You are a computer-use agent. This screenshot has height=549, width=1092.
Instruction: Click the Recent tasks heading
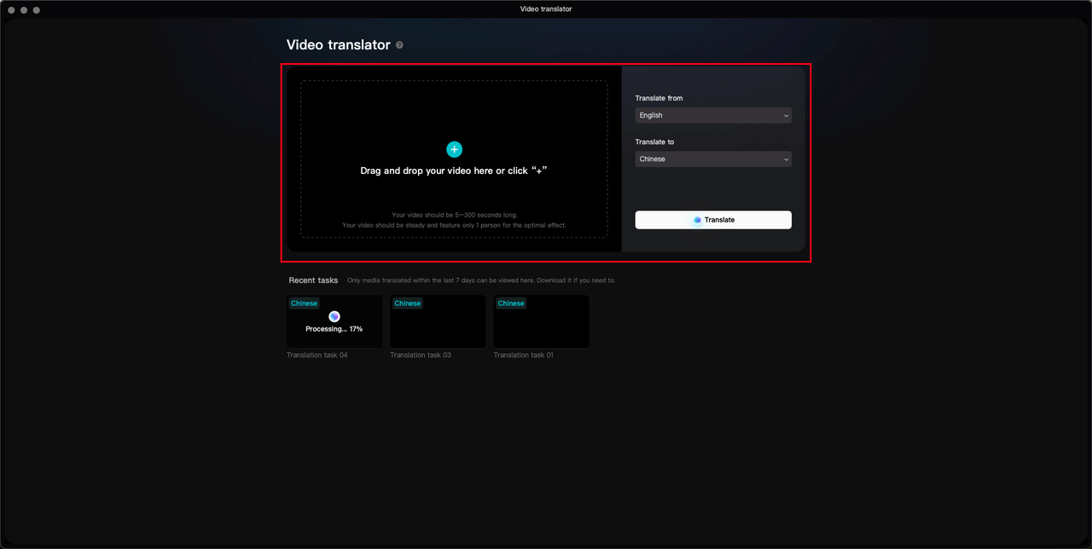(313, 280)
